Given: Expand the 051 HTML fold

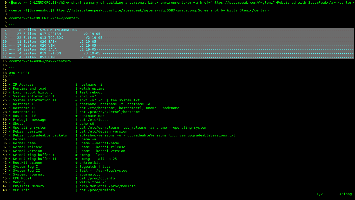Looking at the screenshot, I should click(177, 57).
